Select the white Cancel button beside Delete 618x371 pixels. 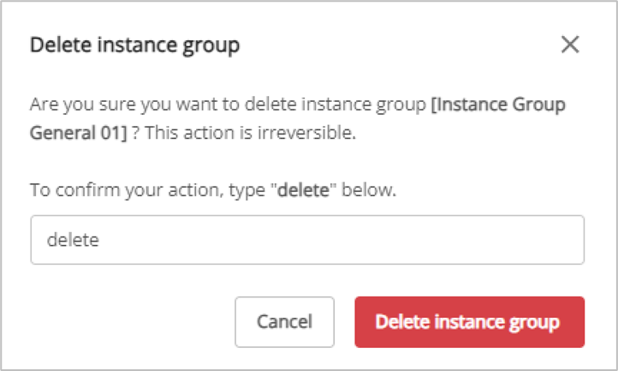(x=284, y=322)
